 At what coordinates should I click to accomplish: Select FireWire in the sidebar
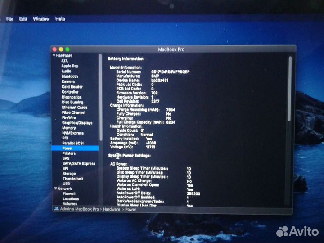pyautogui.click(x=69, y=117)
